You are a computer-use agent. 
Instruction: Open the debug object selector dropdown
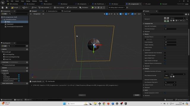pyautogui.click(x=117, y=8)
